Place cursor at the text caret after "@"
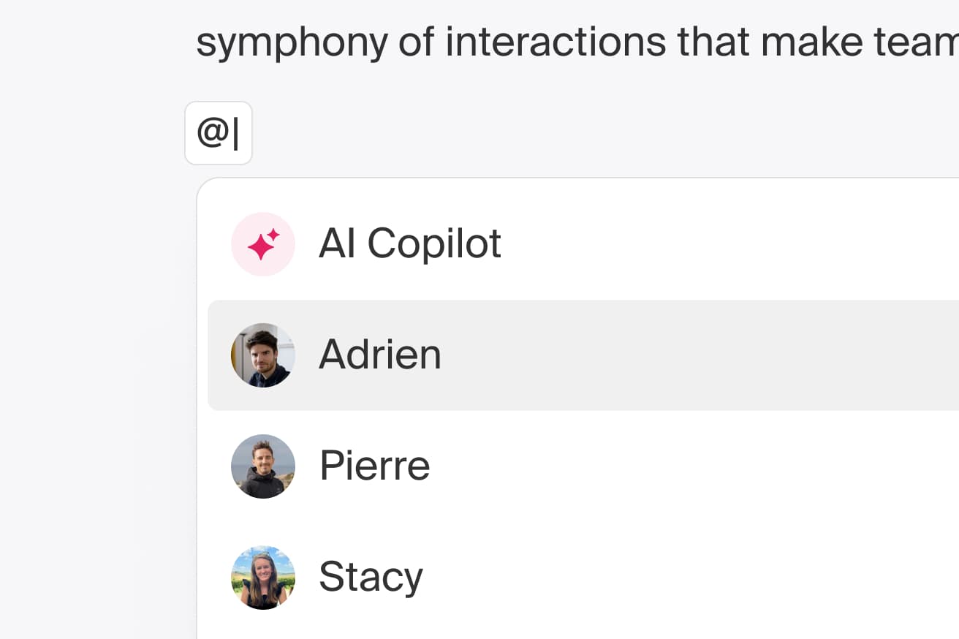Image resolution: width=959 pixels, height=639 pixels. 236,133
